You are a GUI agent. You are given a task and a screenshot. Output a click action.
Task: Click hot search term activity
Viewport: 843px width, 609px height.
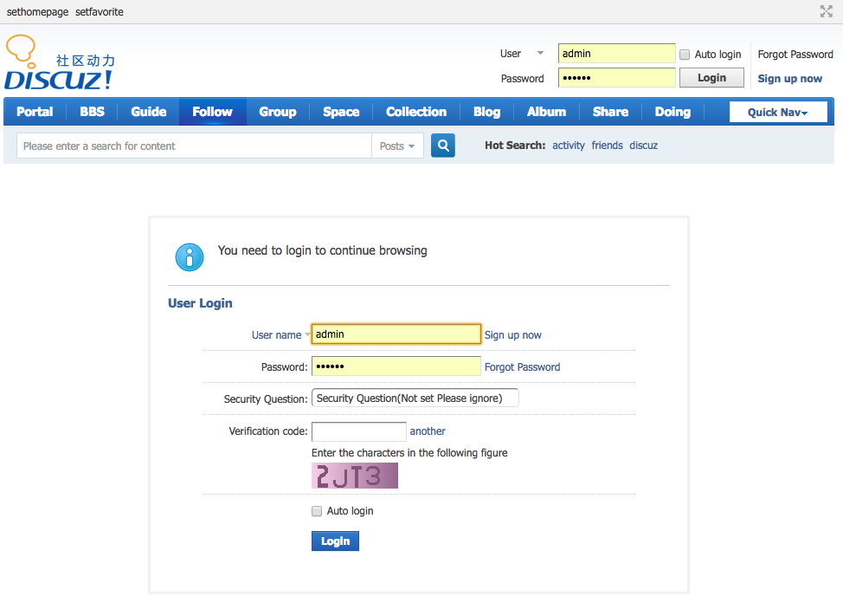pyautogui.click(x=569, y=146)
